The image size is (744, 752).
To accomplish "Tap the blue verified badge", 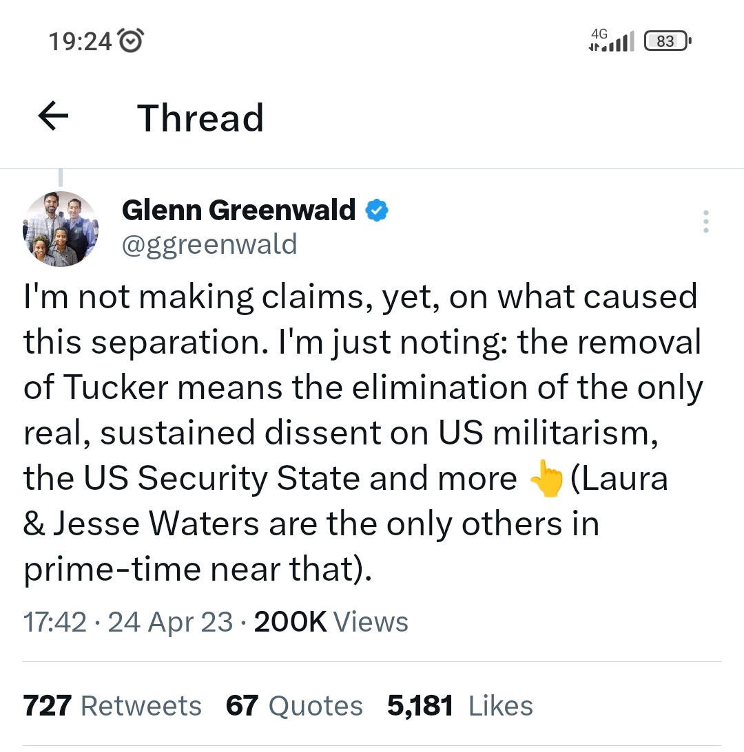I will point(376,211).
